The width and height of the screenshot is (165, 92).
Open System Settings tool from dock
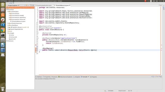[x=3, y=20]
